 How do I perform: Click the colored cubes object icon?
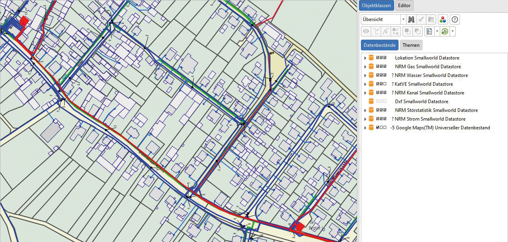pyautogui.click(x=443, y=19)
